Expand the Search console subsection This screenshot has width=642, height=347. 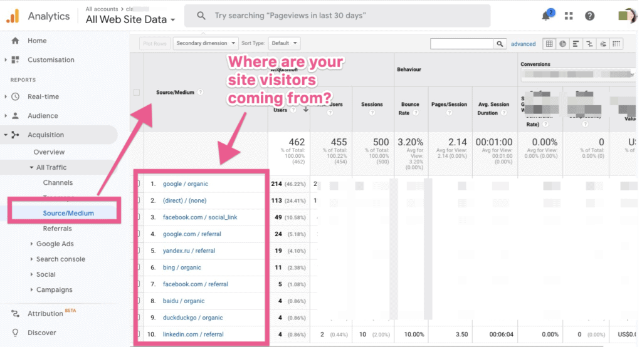pos(31,259)
